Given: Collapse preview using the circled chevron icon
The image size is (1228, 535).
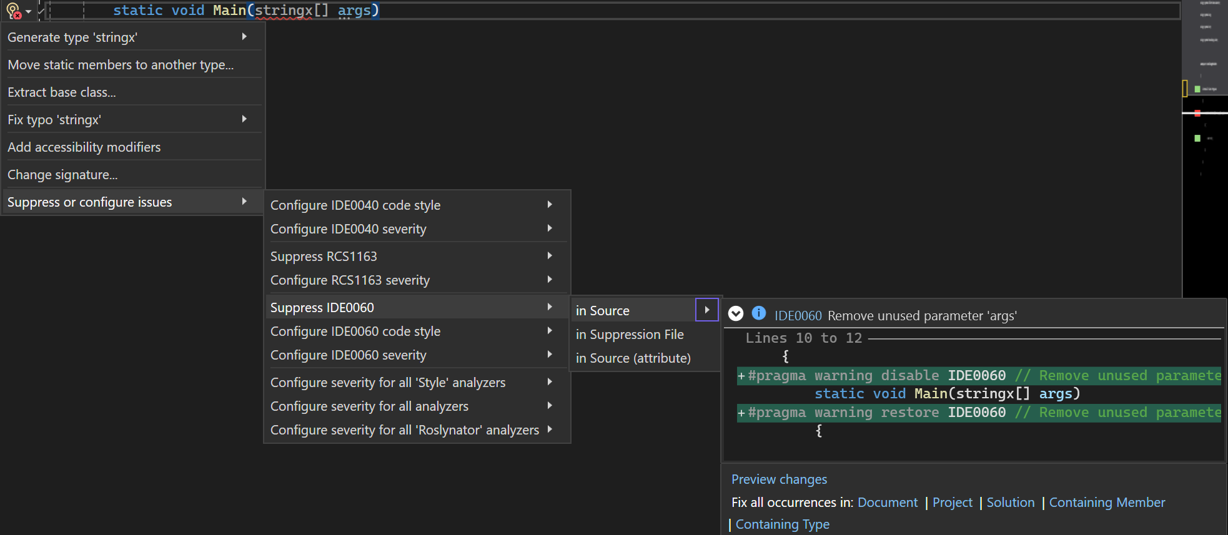Looking at the screenshot, I should point(736,314).
